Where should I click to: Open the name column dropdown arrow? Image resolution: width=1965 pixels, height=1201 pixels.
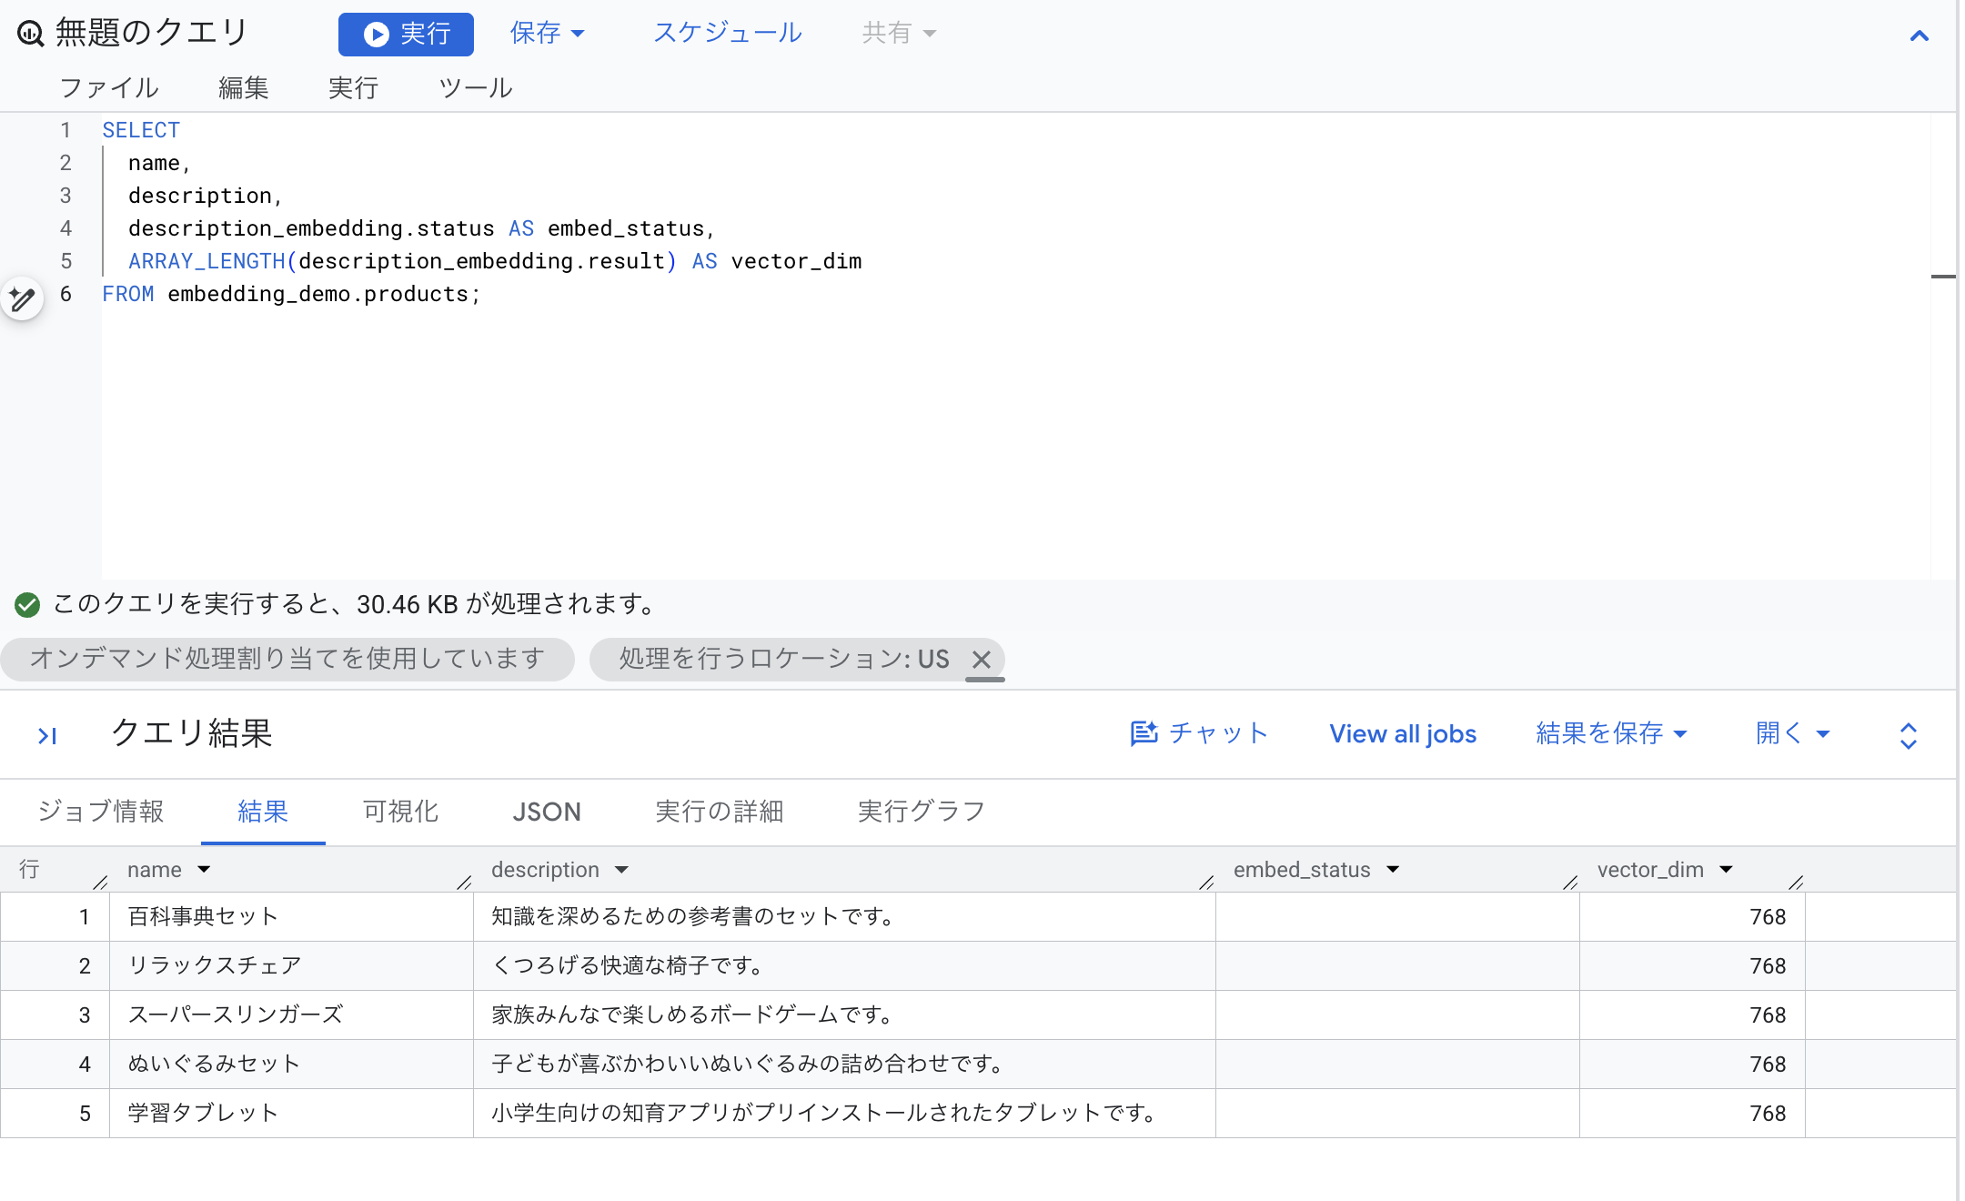coord(204,870)
